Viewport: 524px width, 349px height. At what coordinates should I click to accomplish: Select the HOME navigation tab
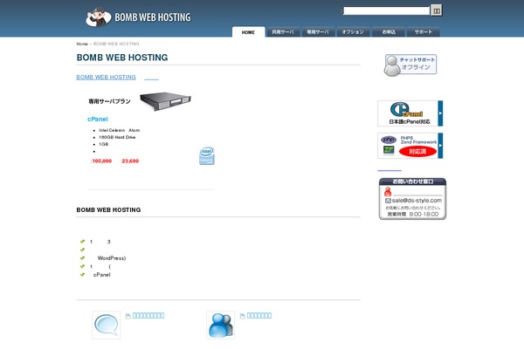248,32
